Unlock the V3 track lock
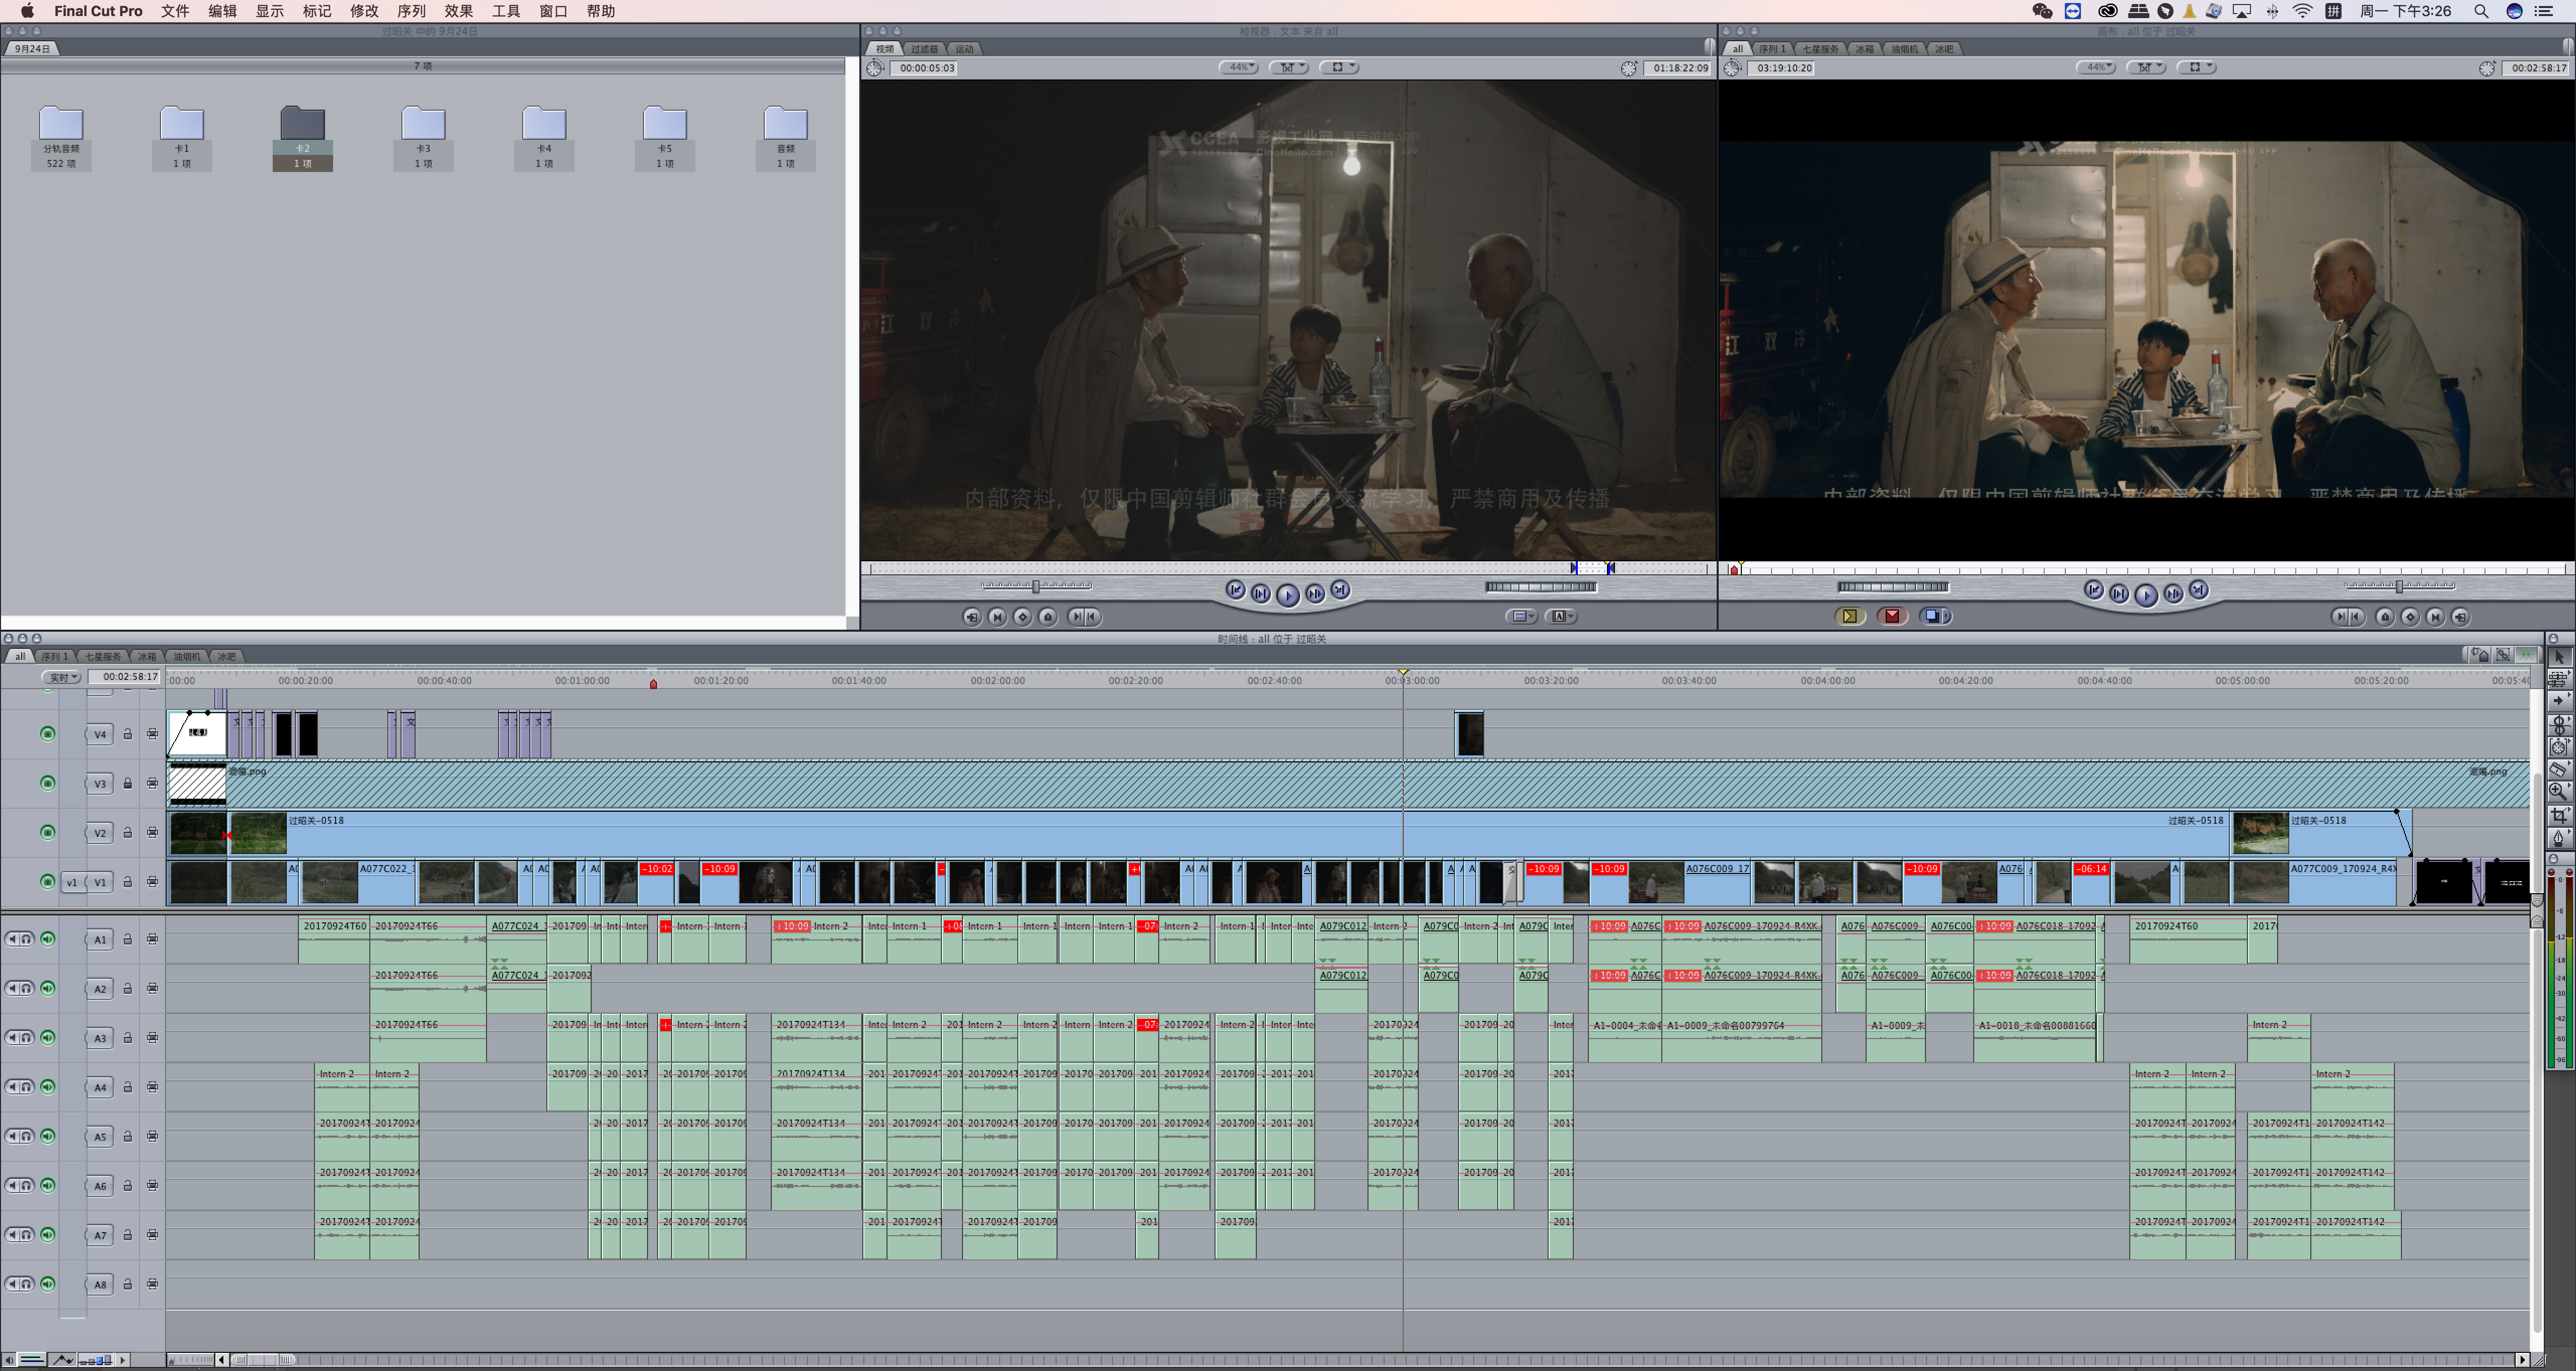The width and height of the screenshot is (2576, 1371). click(128, 784)
